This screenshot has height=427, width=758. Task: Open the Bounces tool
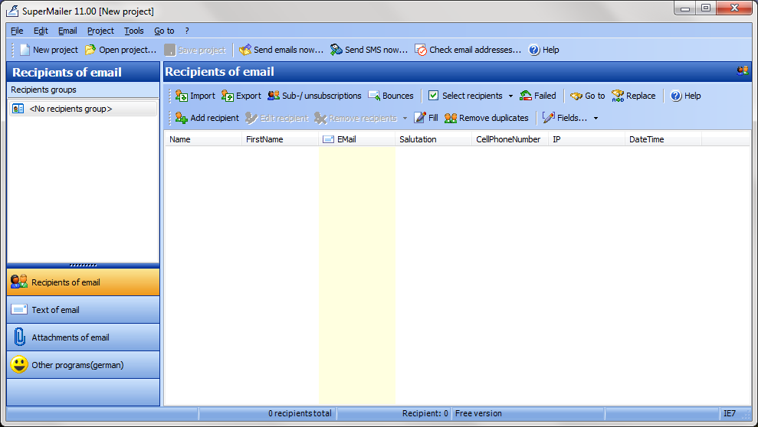point(391,96)
